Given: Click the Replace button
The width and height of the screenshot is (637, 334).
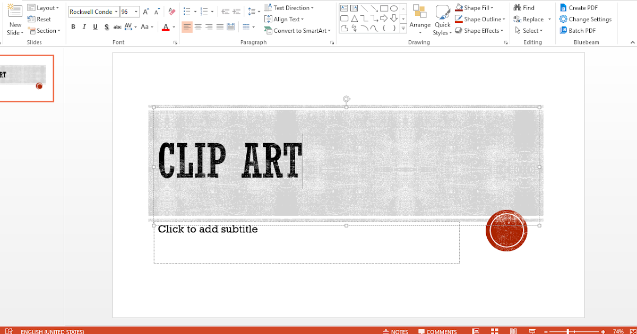Looking at the screenshot, I should tap(531, 19).
